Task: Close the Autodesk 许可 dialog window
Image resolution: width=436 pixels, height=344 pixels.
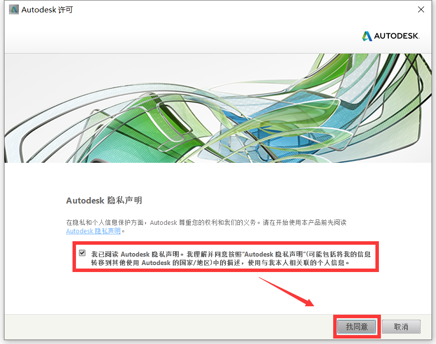Action: 421,10
